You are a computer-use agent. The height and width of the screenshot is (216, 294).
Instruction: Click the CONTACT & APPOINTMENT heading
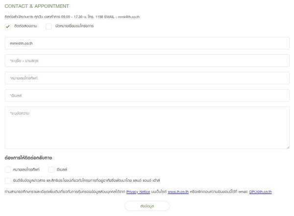tap(37, 6)
